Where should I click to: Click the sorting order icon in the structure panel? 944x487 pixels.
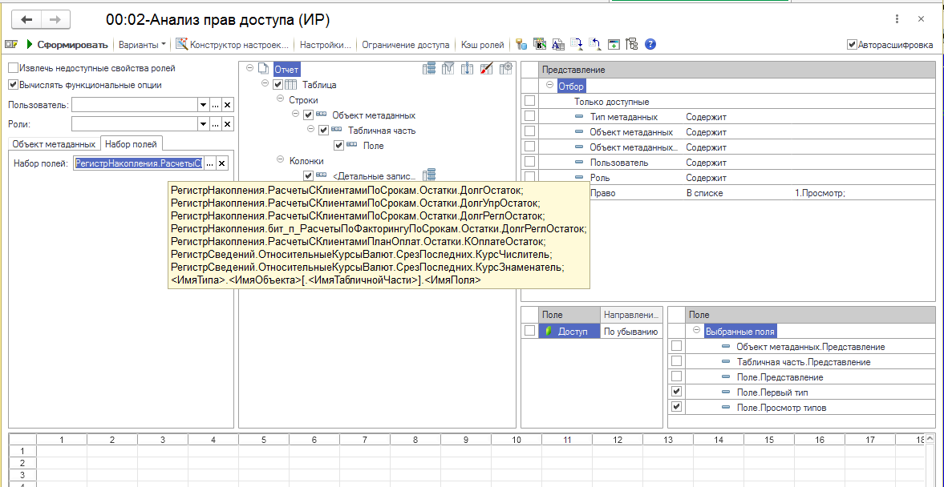468,69
